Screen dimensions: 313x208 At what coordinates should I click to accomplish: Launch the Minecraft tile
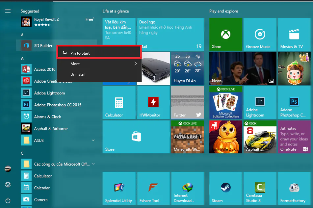coord(188,137)
